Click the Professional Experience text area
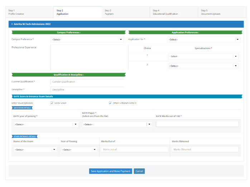Image resolution: width=250 pixels, height=187 pixels. [x=87, y=57]
